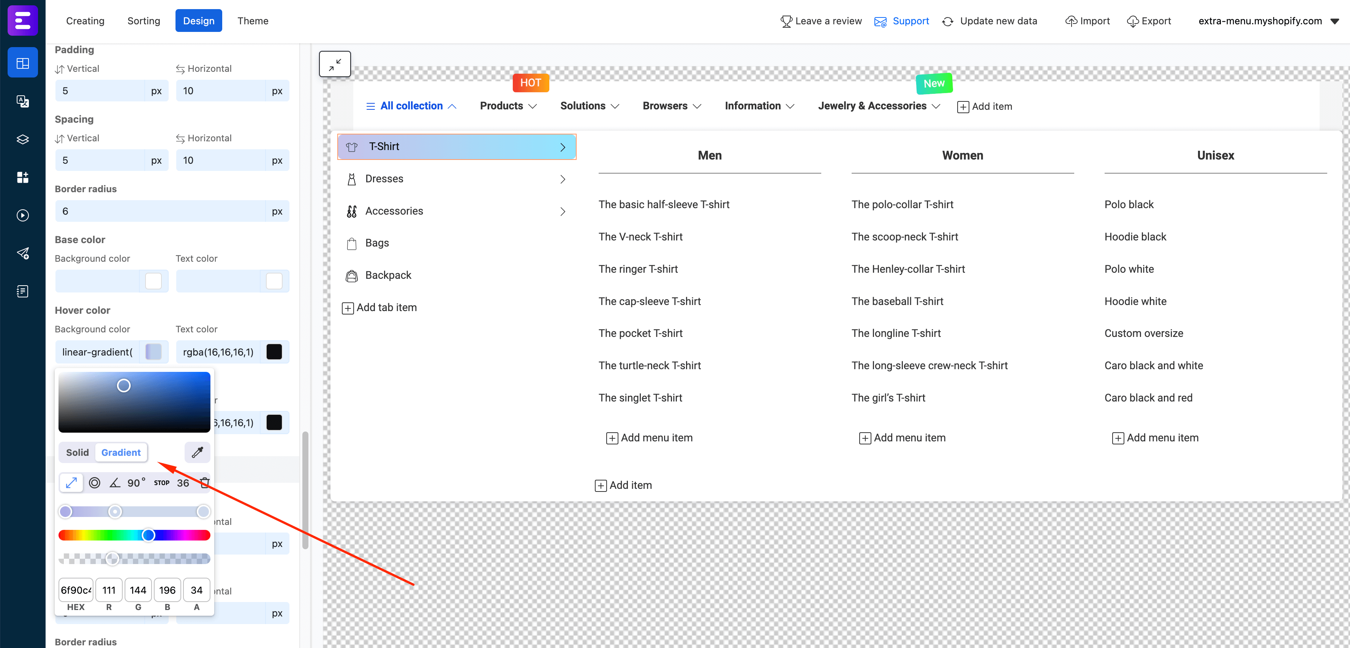Switch to the Theme tab

point(253,21)
